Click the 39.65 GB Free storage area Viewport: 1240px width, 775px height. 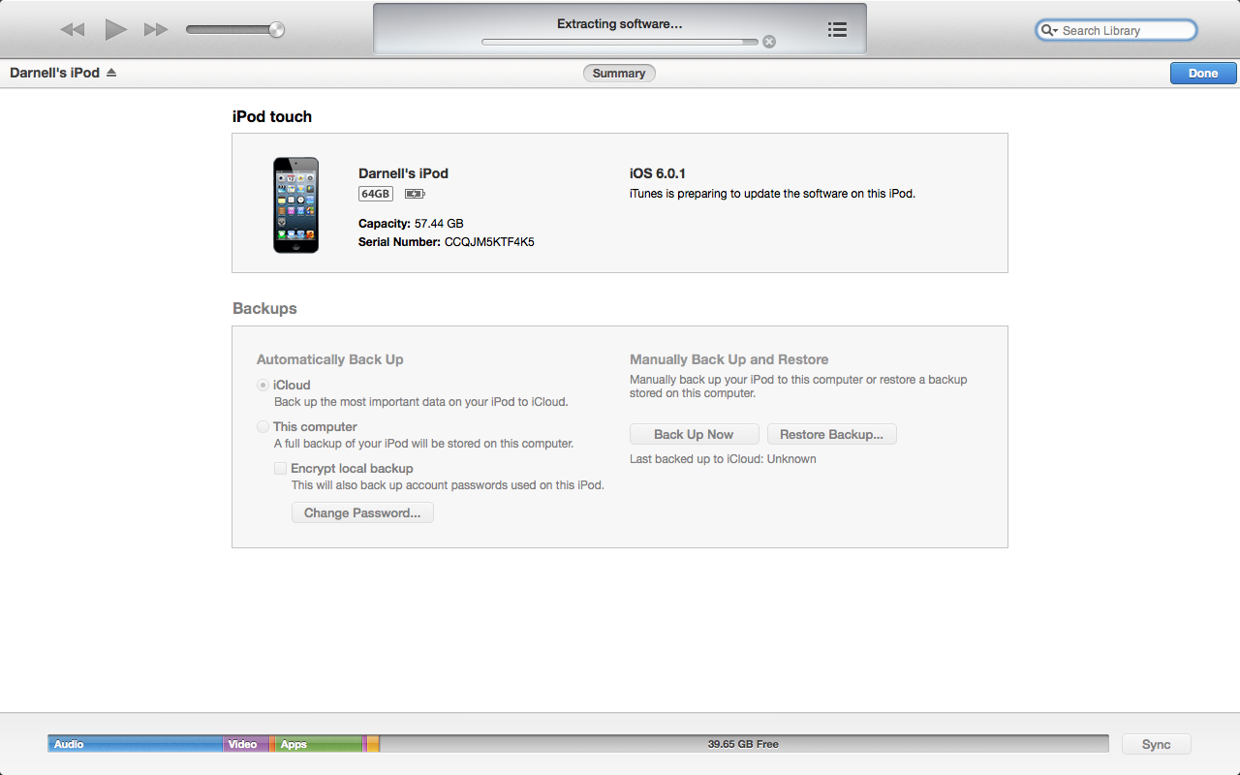pos(743,744)
